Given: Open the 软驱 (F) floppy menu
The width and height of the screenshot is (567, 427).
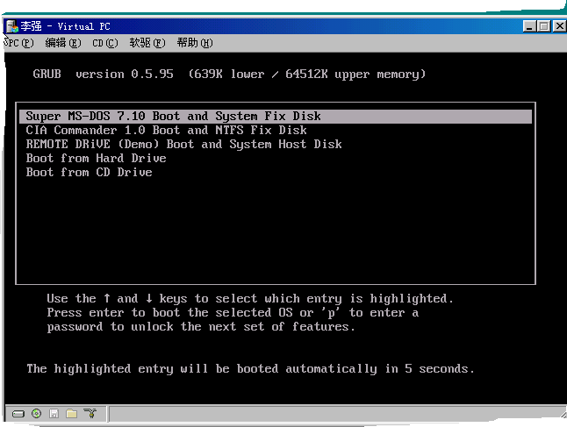Looking at the screenshot, I should click(x=147, y=43).
